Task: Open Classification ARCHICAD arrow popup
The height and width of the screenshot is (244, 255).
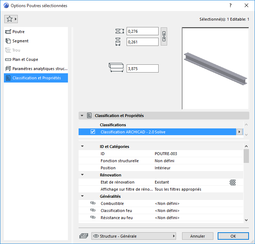Action: 239,132
